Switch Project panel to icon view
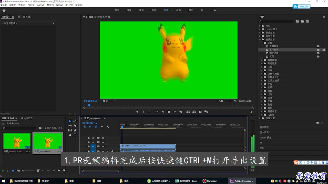 tap(13, 170)
